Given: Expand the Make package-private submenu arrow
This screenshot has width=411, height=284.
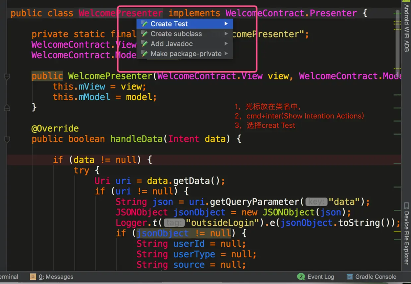Looking at the screenshot, I should 226,54.
